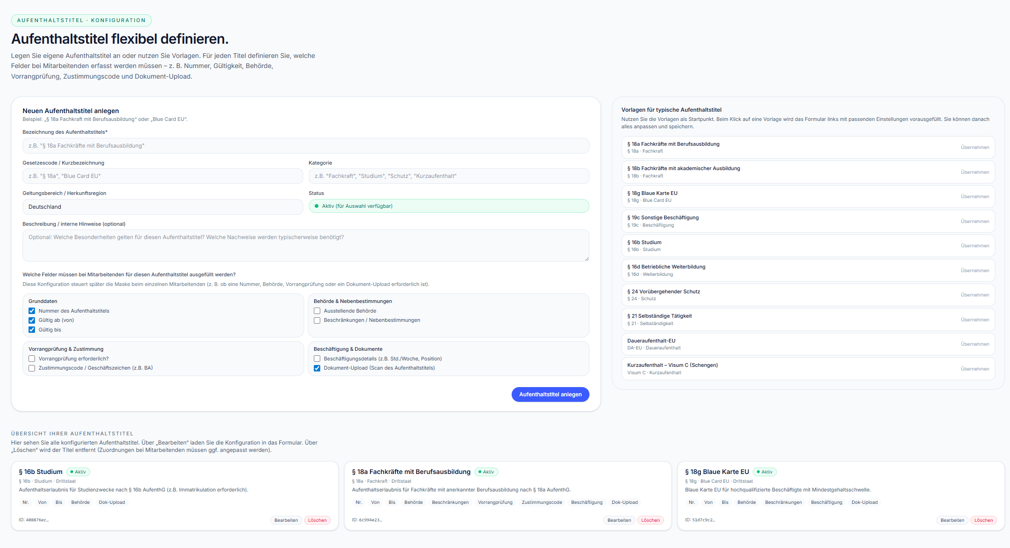Click Löschen on § 18g Blaue Karte card
1010x548 pixels.
(x=983, y=520)
